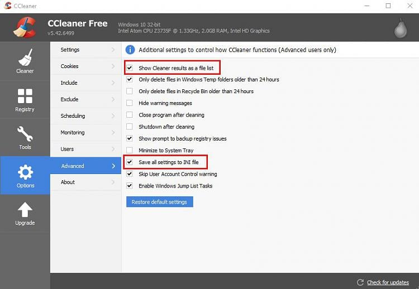Screen dimensions: 419x289
Task: Click Restore default settings button
Action: [160, 202]
